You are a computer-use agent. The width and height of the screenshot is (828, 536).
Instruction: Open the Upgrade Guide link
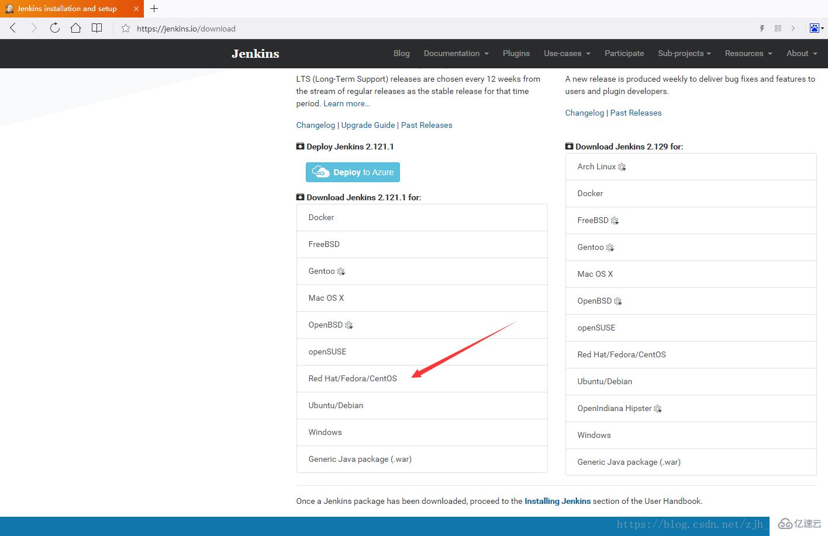point(368,125)
